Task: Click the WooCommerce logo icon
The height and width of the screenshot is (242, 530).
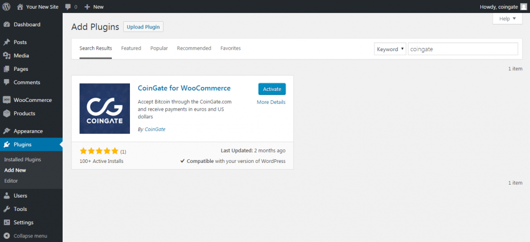Action: pyautogui.click(x=6, y=100)
